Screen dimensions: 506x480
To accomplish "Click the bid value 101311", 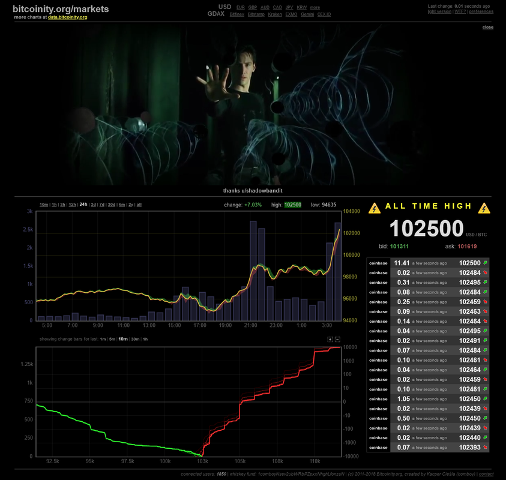I will [399, 247].
